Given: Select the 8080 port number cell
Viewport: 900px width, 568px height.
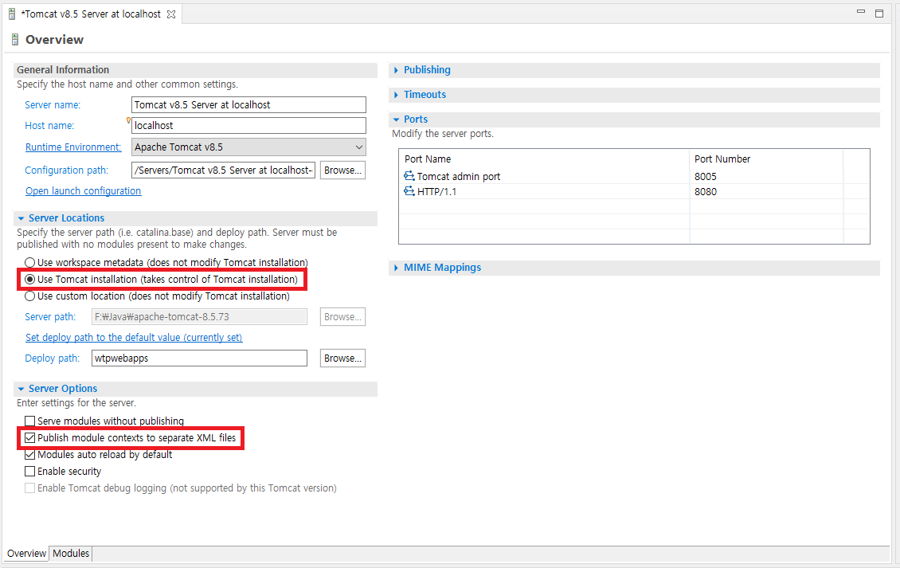Looking at the screenshot, I should click(x=706, y=192).
